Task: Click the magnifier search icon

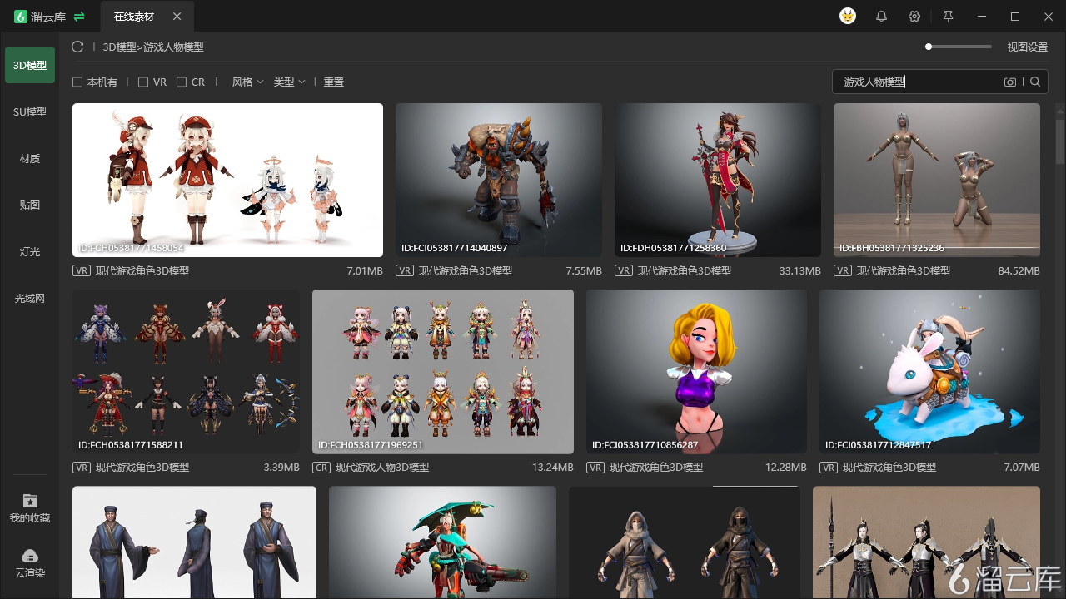Action: 1035,82
